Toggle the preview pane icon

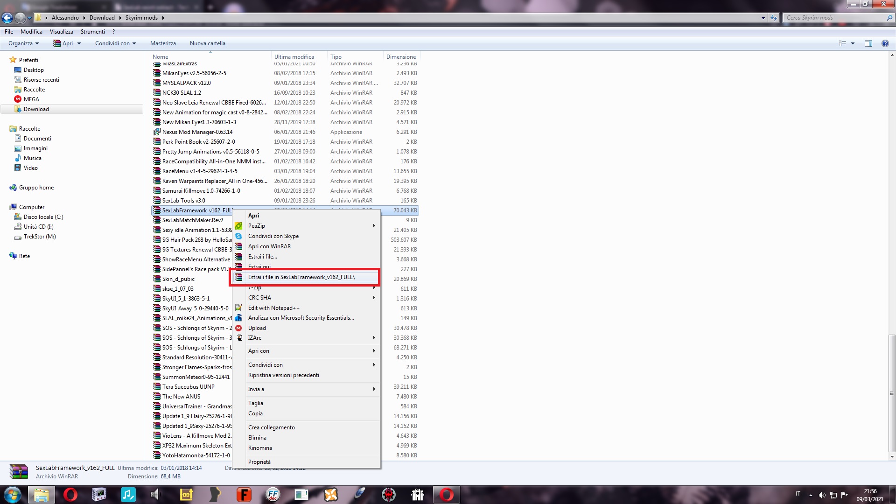coord(868,43)
